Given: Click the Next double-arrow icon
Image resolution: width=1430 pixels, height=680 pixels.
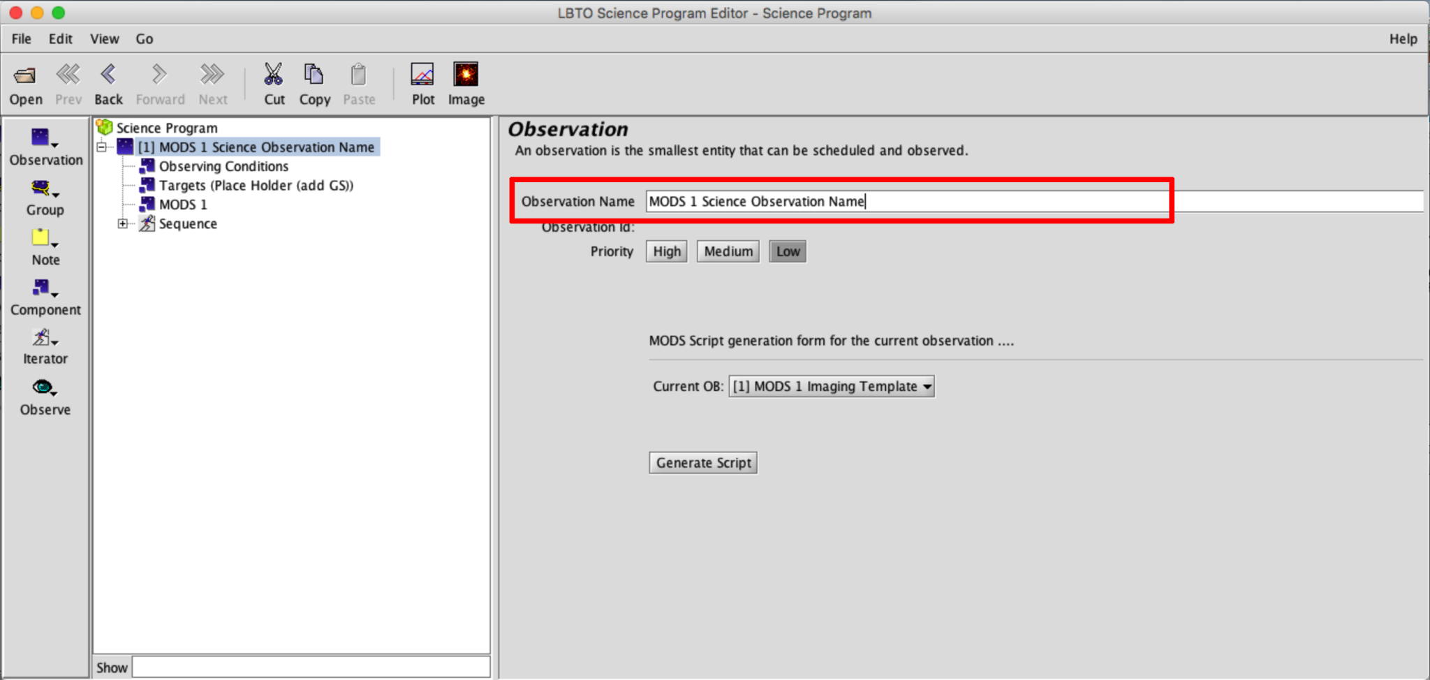Looking at the screenshot, I should pos(212,74).
